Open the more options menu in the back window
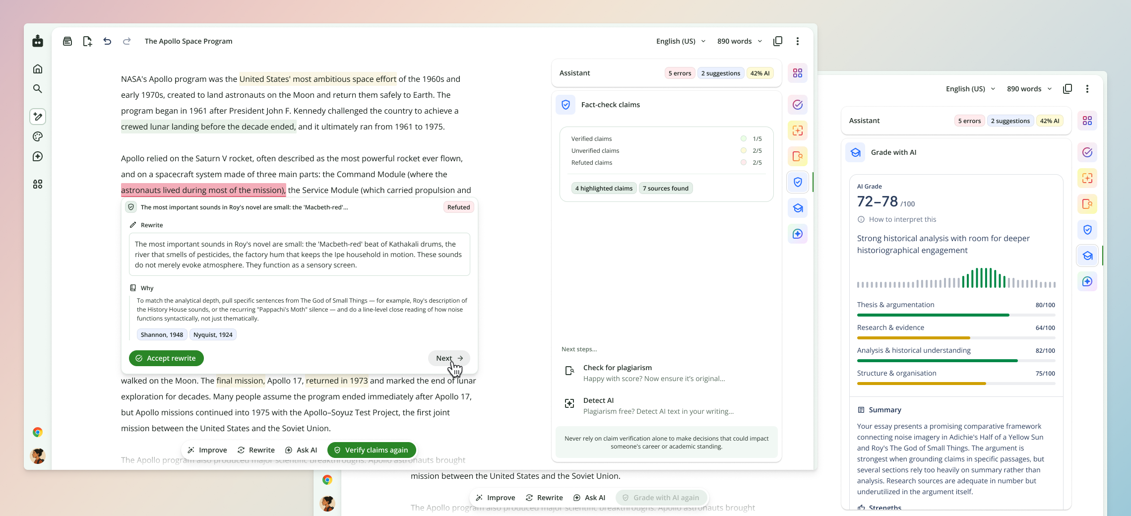The height and width of the screenshot is (516, 1131). [x=1087, y=89]
